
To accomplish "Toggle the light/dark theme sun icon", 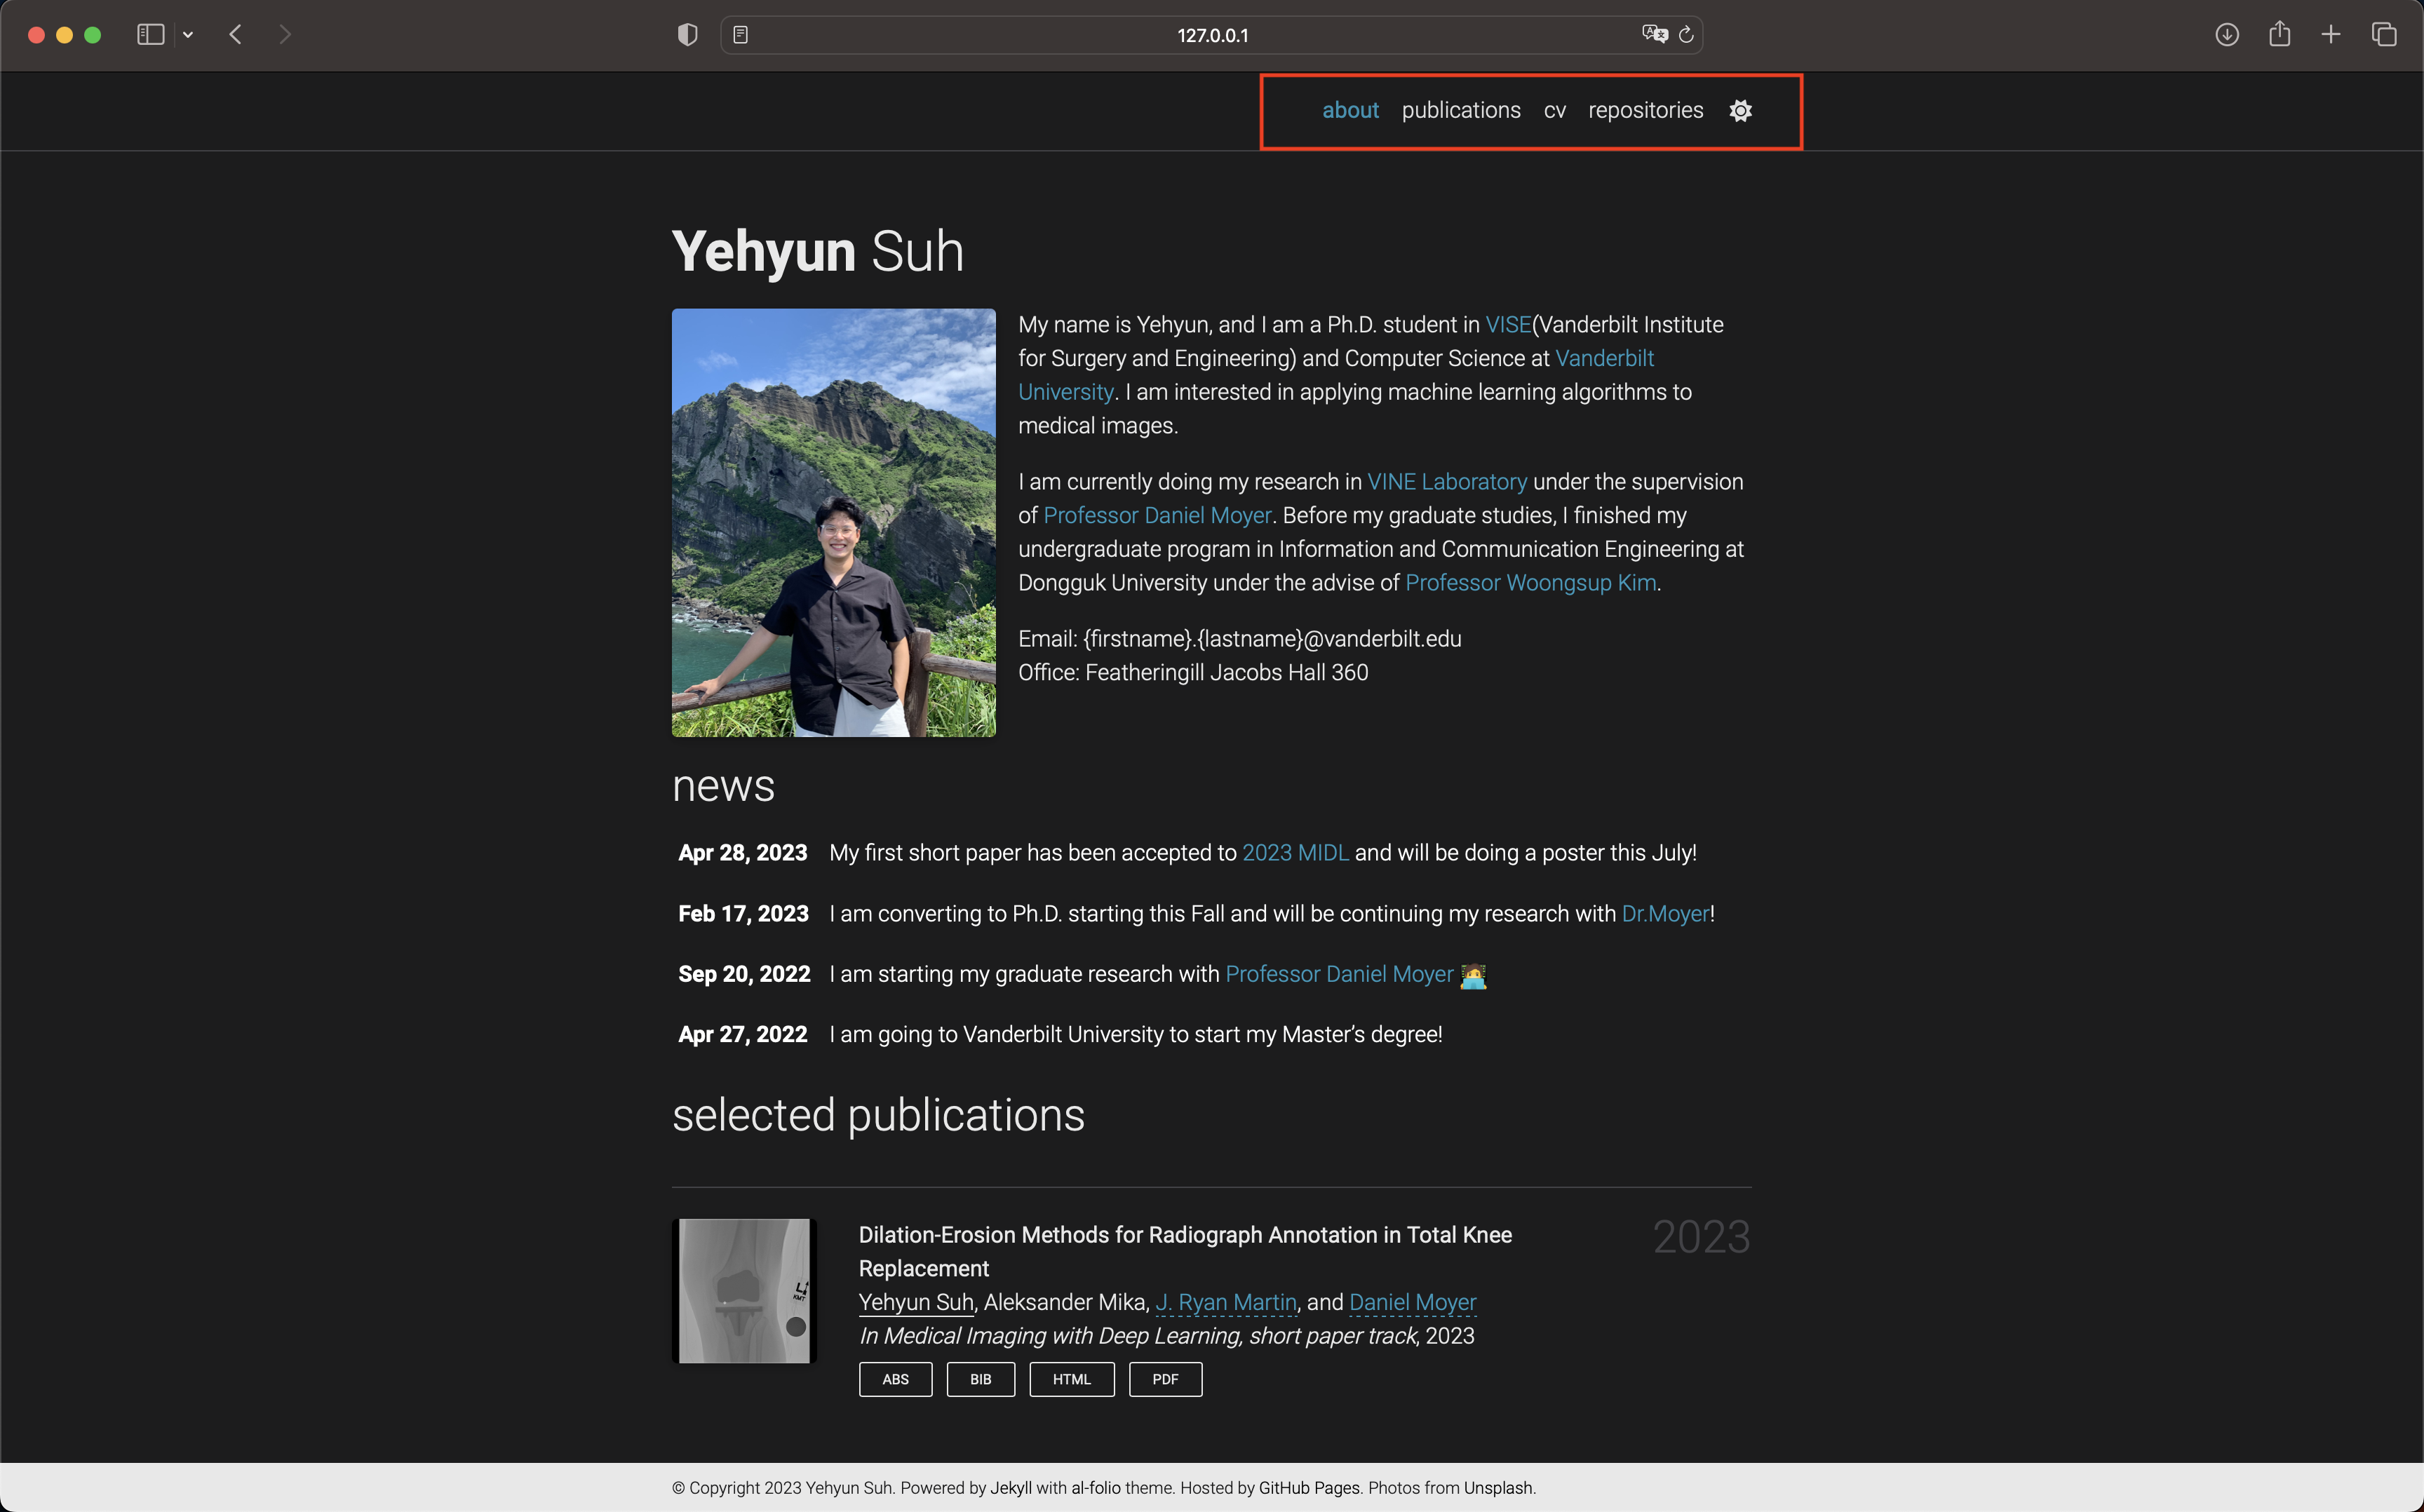I will (1740, 111).
